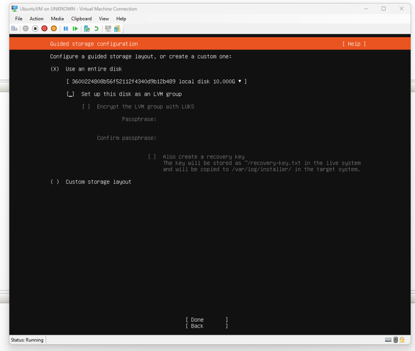Click the Done button
415x351 pixels.
click(x=206, y=320)
